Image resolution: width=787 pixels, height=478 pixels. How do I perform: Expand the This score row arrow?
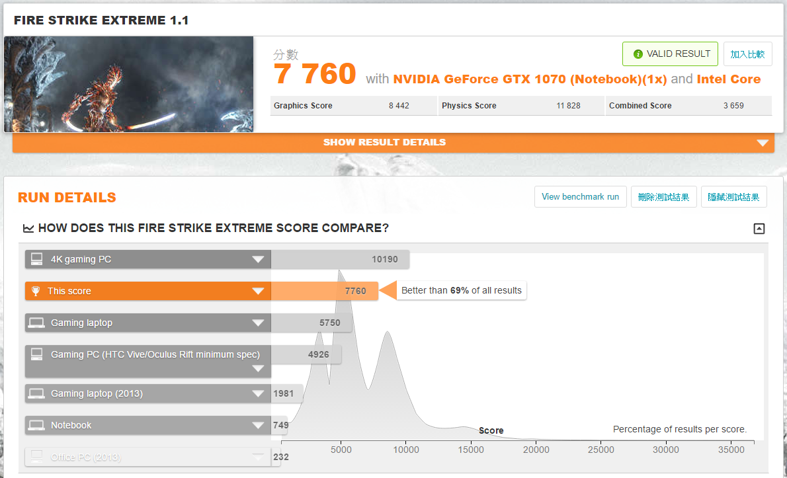tap(258, 292)
